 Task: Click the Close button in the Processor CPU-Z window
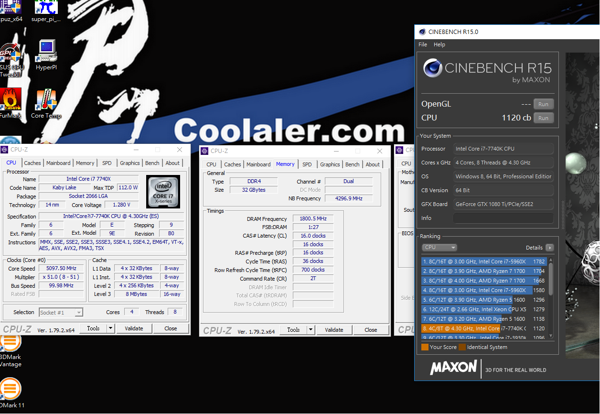coord(171,328)
